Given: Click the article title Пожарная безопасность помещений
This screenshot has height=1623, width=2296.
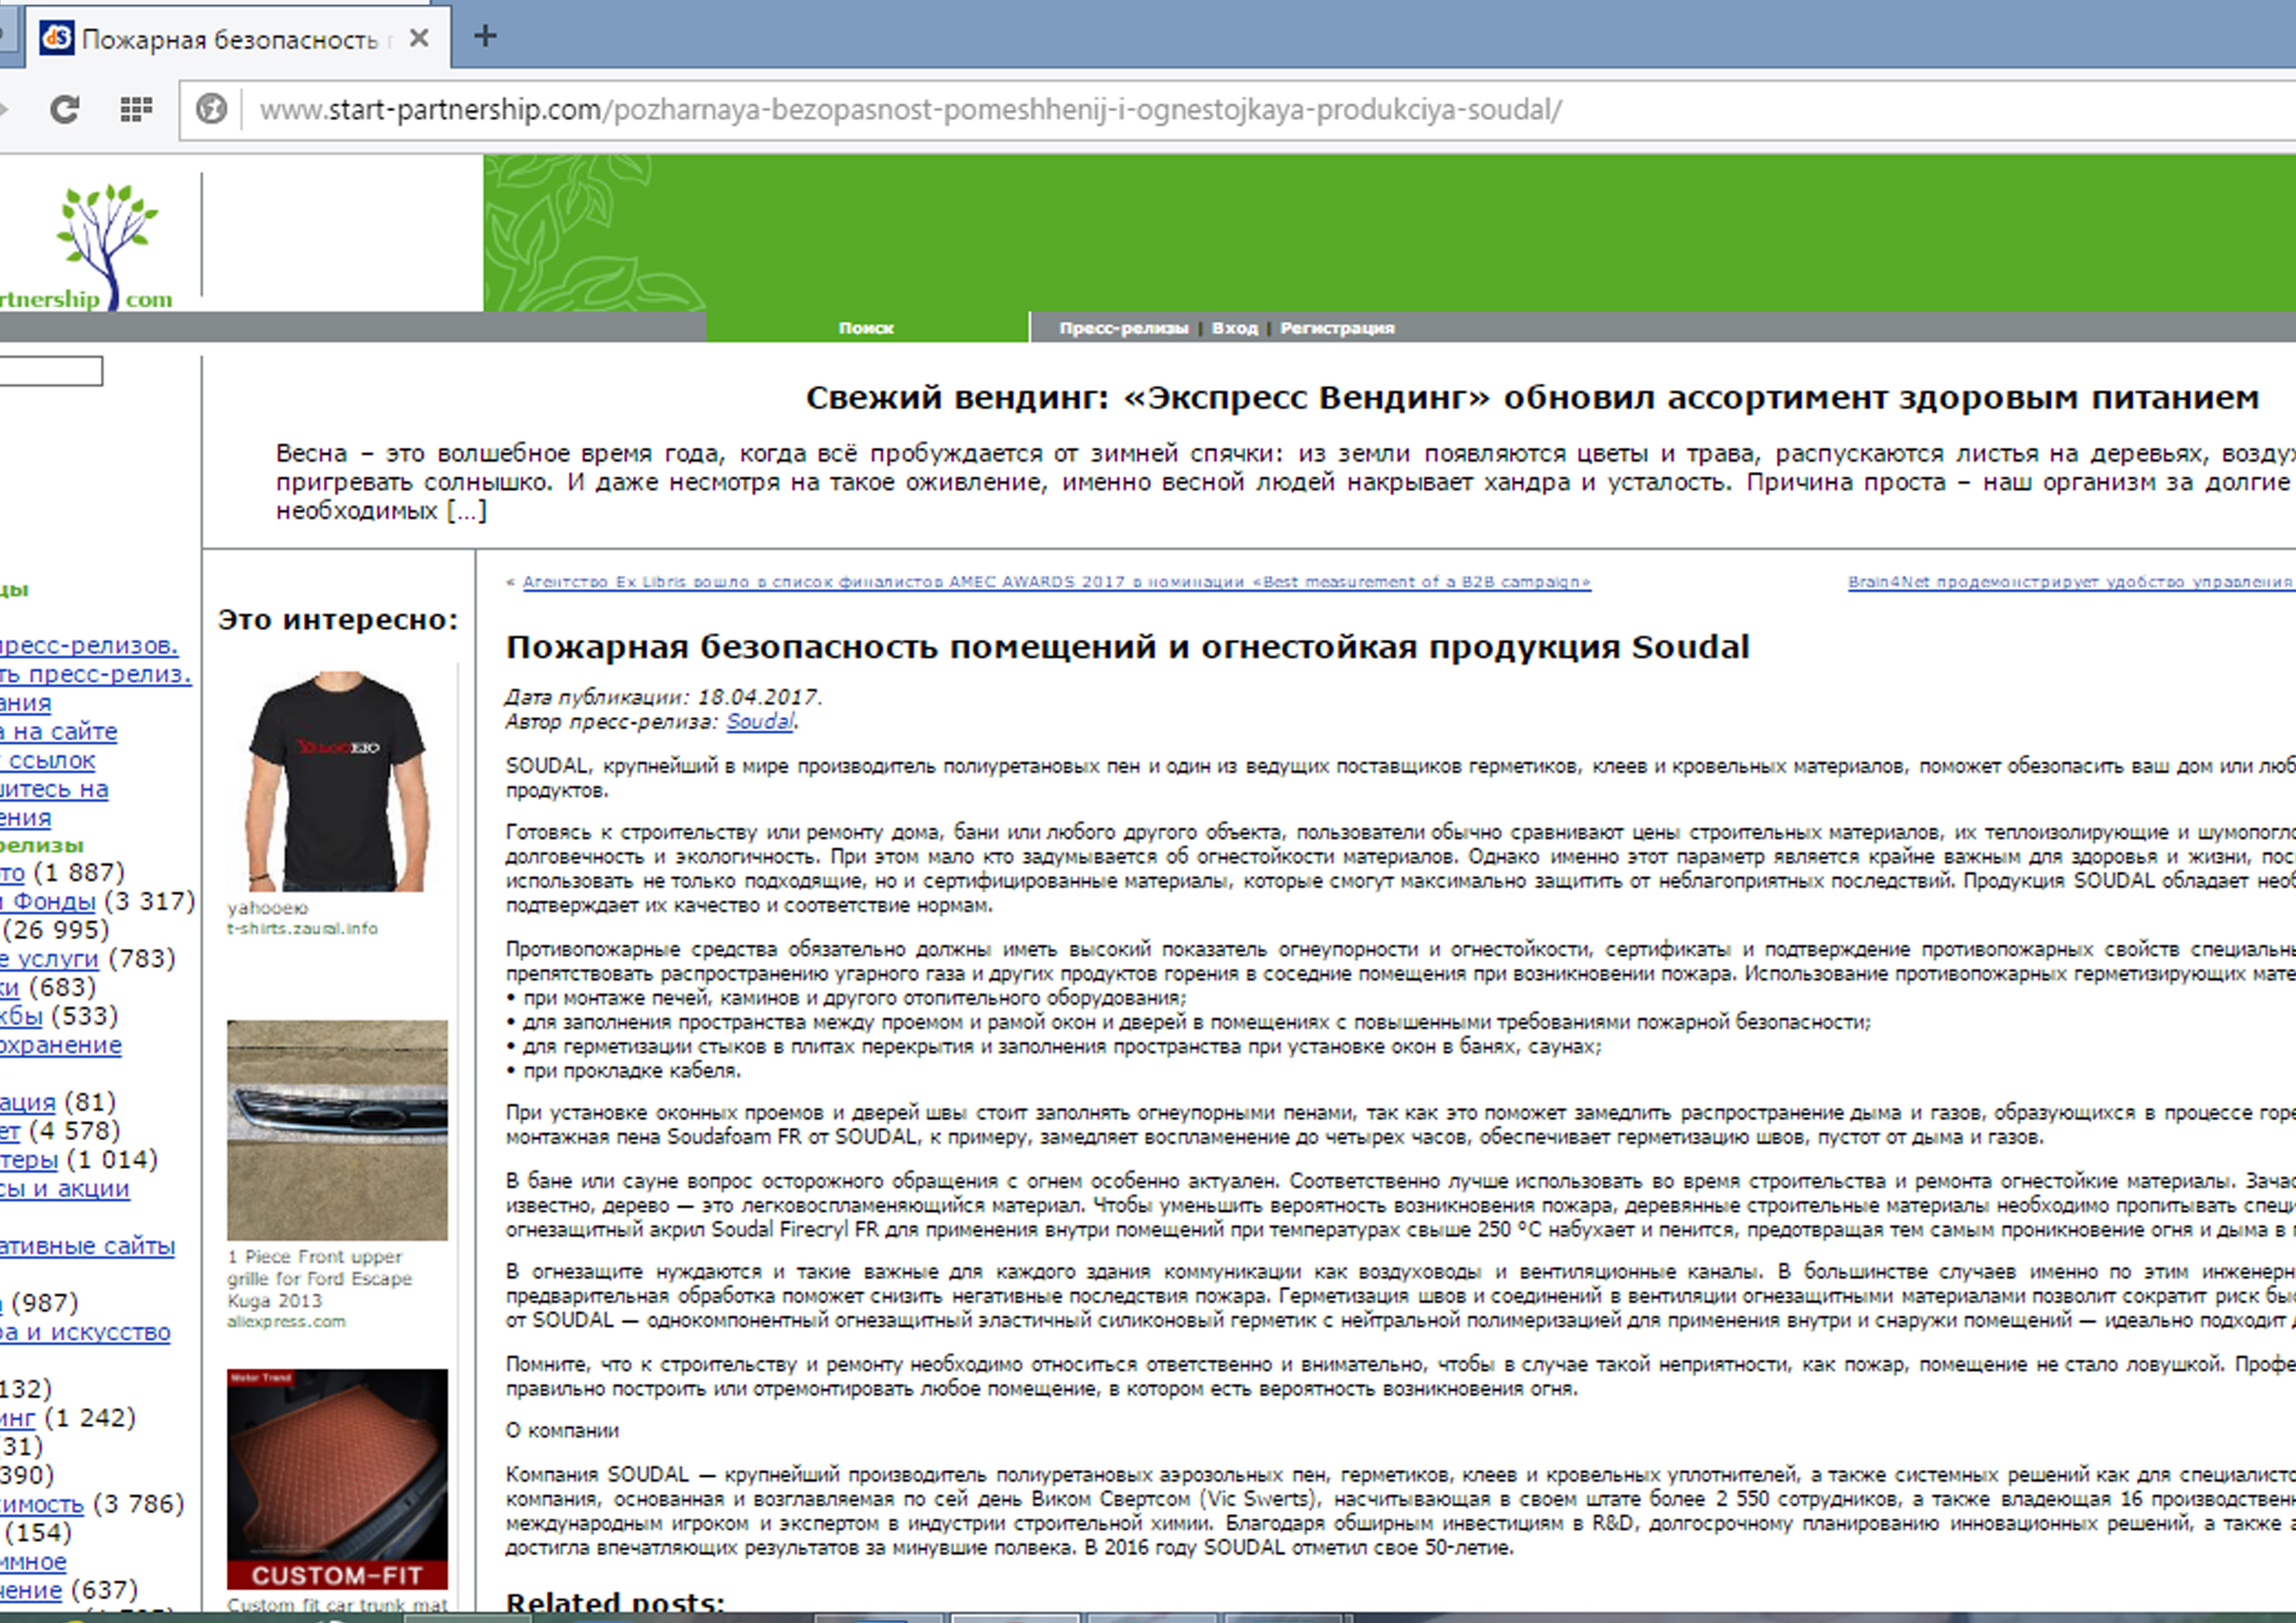Looking at the screenshot, I should [1127, 647].
